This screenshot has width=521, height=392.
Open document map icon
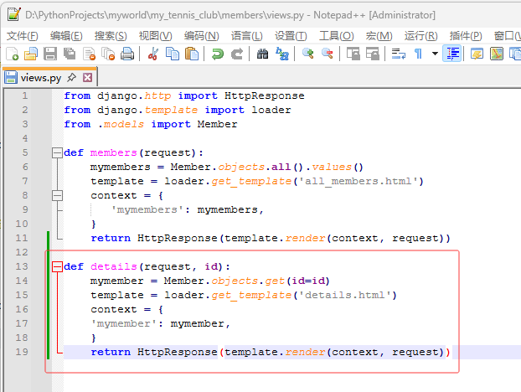497,54
